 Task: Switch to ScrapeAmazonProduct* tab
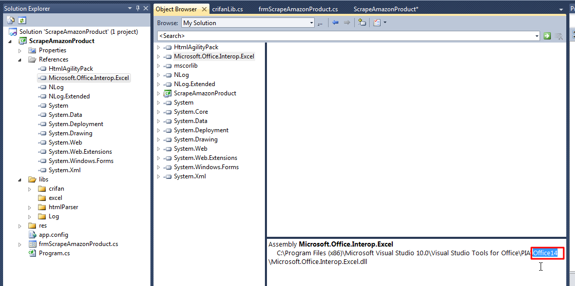(x=386, y=9)
